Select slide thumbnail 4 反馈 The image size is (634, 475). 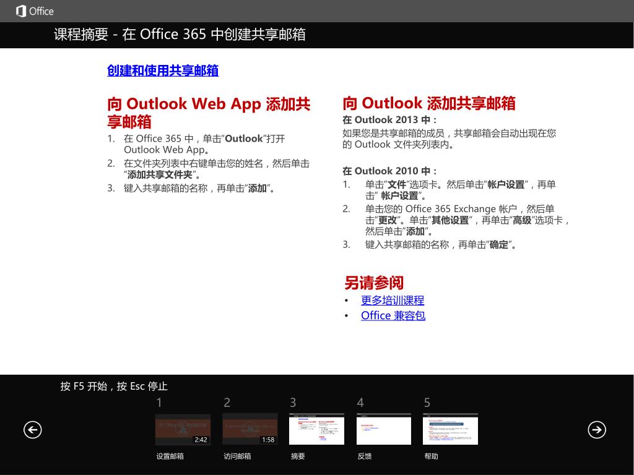[384, 429]
